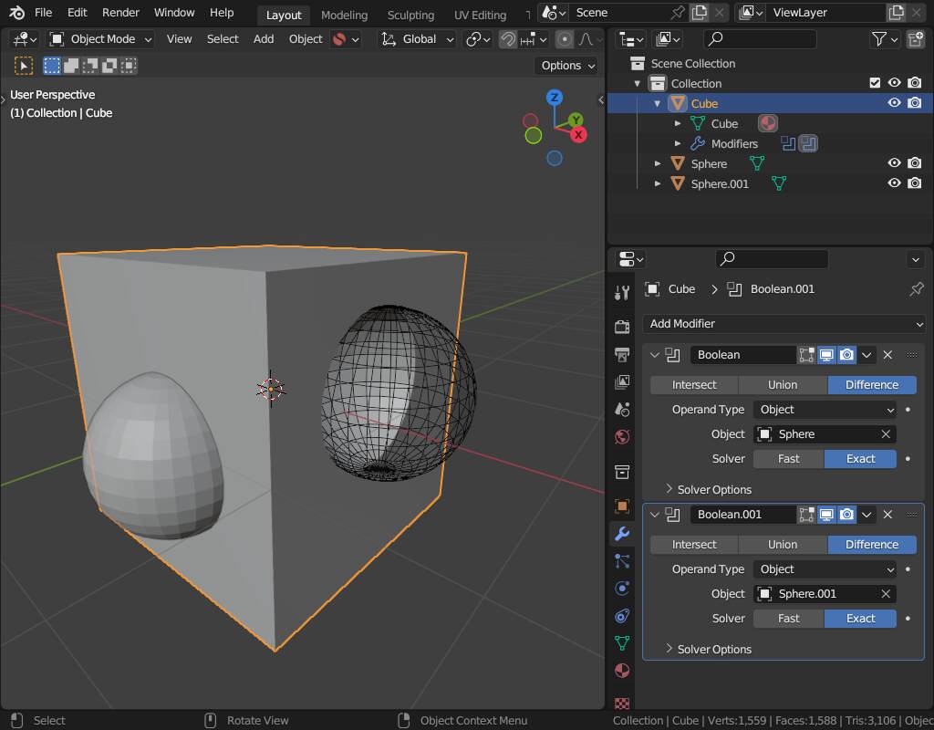Collapse the Boolean.001 modifier panel
Screen dimensions: 934x730
click(x=655, y=515)
